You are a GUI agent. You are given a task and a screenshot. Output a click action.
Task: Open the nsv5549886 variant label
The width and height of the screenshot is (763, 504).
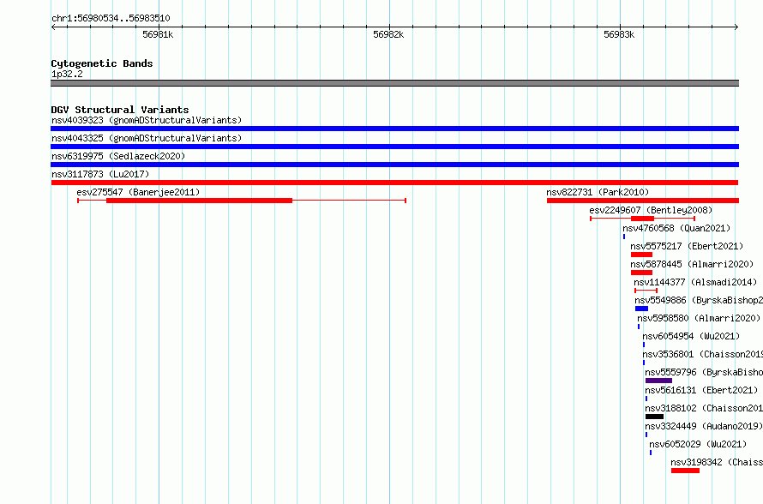[x=699, y=300]
